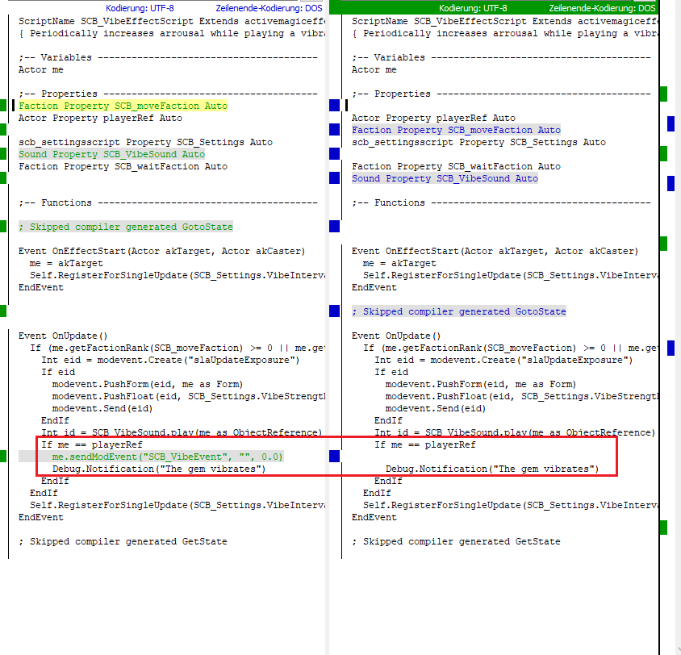Click 'Faction Property SCB_waitFaction Auto' in right pane

pyautogui.click(x=456, y=166)
